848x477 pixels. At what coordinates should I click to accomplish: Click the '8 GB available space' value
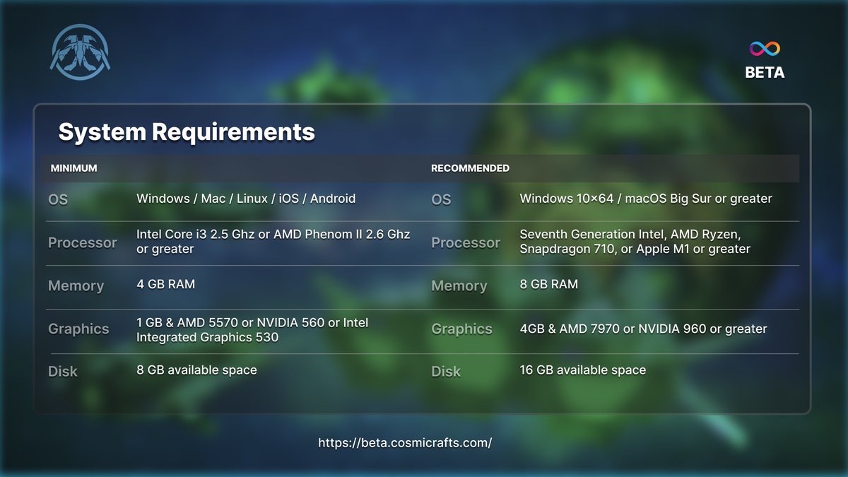196,370
